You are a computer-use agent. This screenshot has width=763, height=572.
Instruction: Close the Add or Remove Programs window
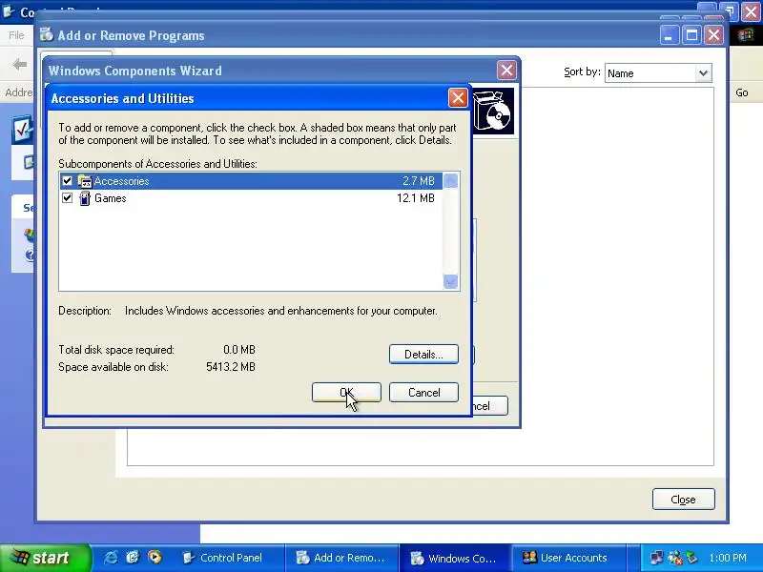713,35
